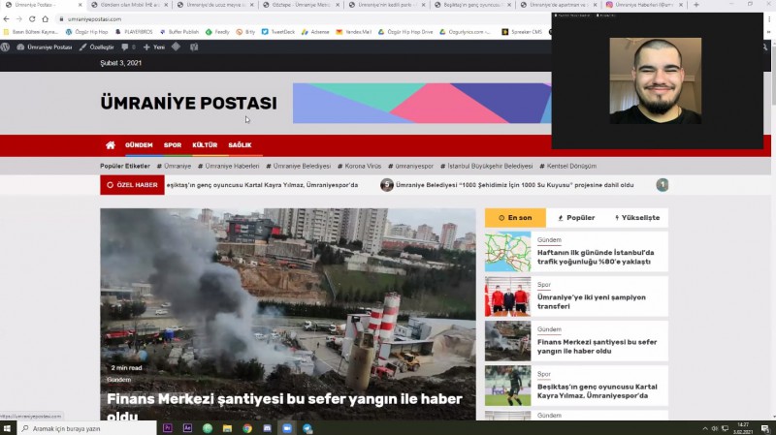The image size is (776, 435).
Task: Switch to the Popüler tab
Action: pos(576,218)
